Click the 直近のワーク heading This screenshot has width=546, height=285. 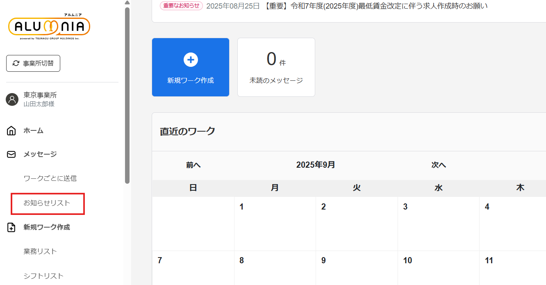point(188,131)
